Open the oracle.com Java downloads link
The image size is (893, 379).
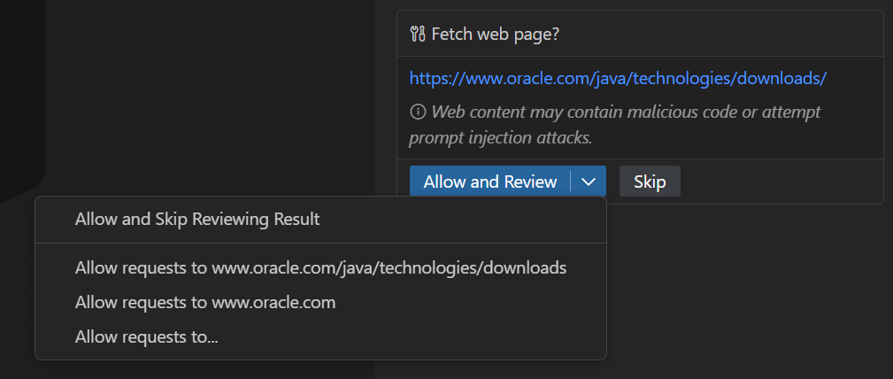pos(618,78)
